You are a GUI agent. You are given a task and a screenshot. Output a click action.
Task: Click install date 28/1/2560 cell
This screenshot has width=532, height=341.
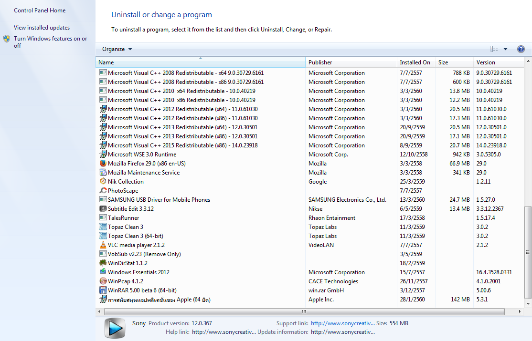click(x=412, y=300)
